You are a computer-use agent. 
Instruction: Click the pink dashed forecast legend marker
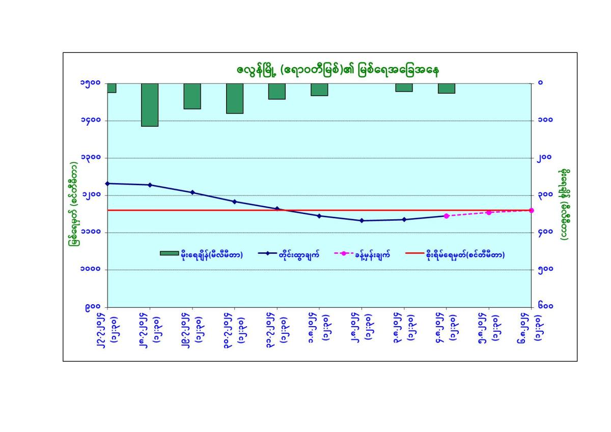pos(344,253)
